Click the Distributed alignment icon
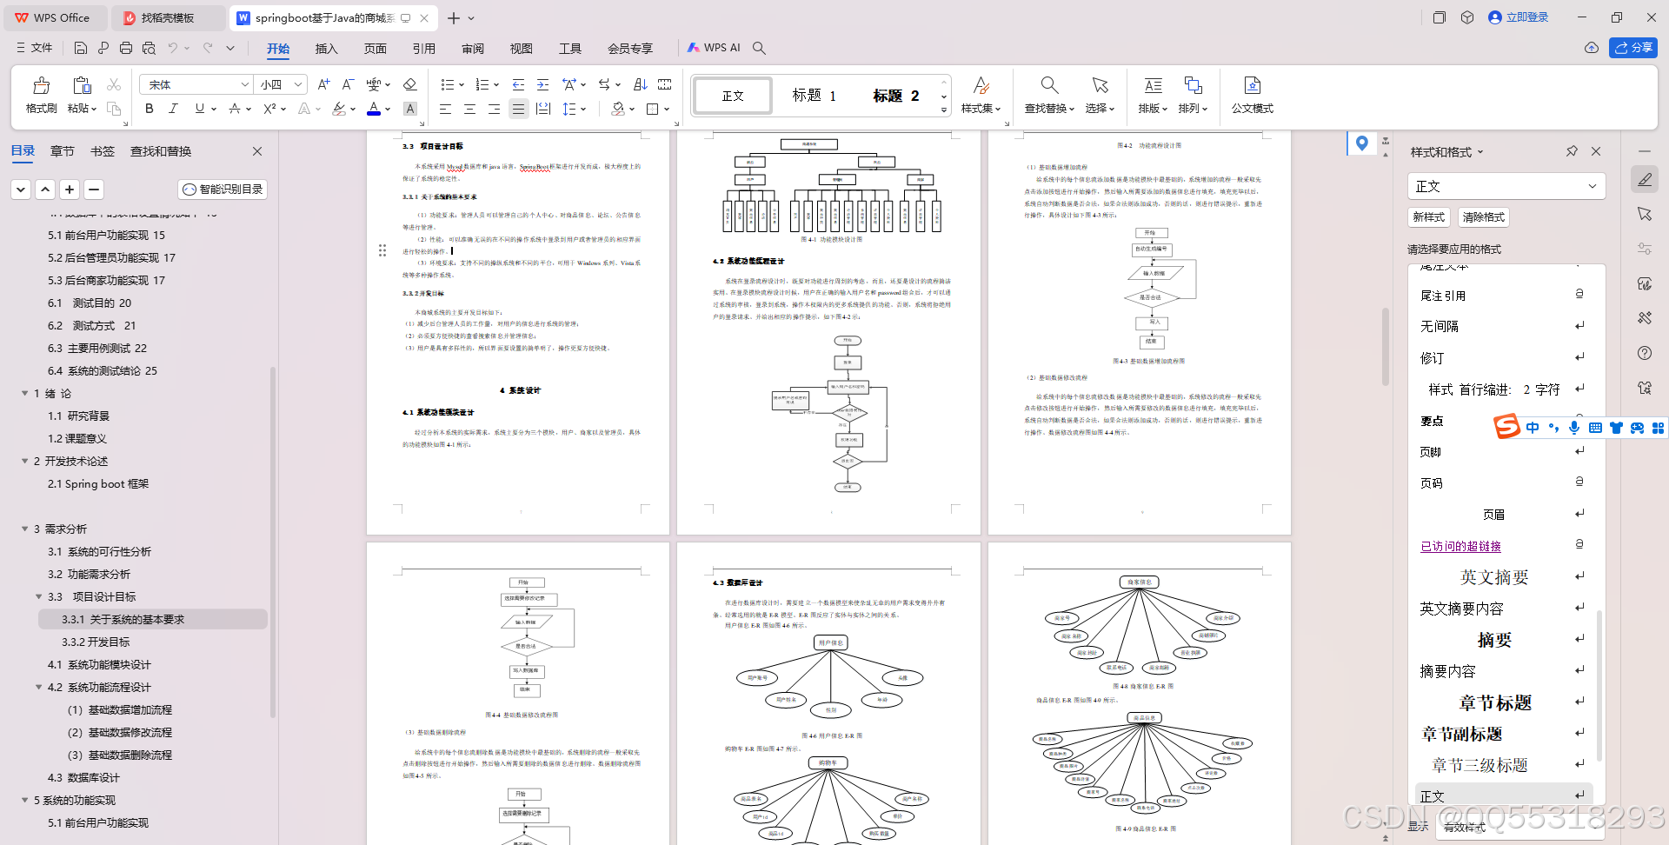Image resolution: width=1669 pixels, height=845 pixels. tap(543, 109)
